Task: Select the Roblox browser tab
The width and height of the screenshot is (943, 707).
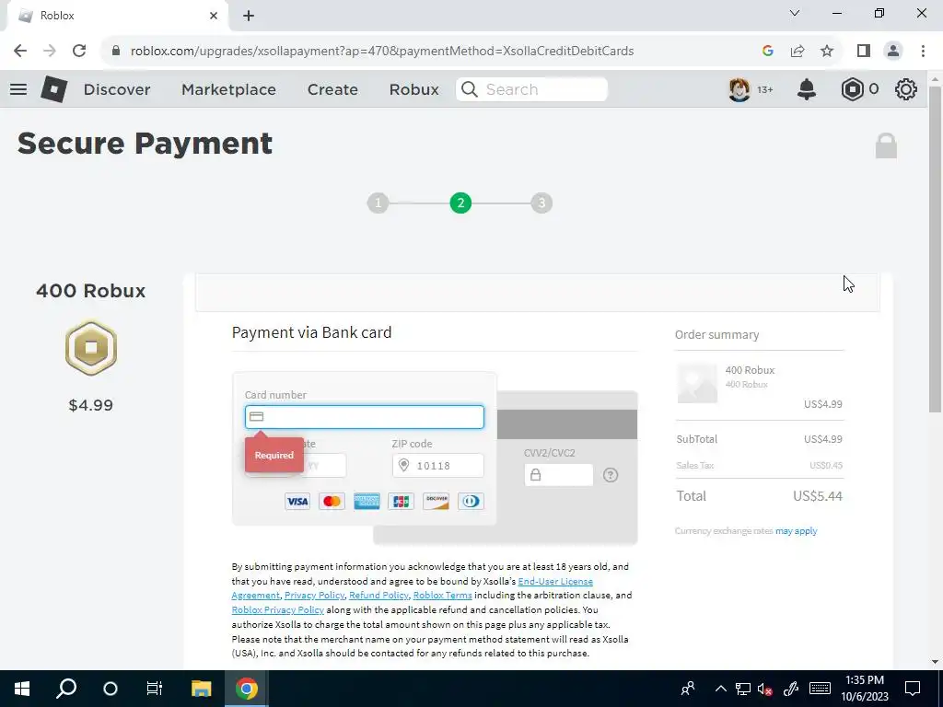Action: point(117,16)
